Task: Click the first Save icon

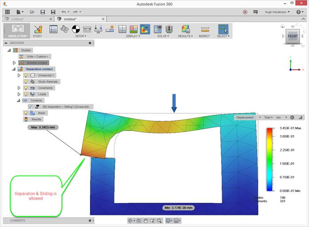Action: click(43, 12)
